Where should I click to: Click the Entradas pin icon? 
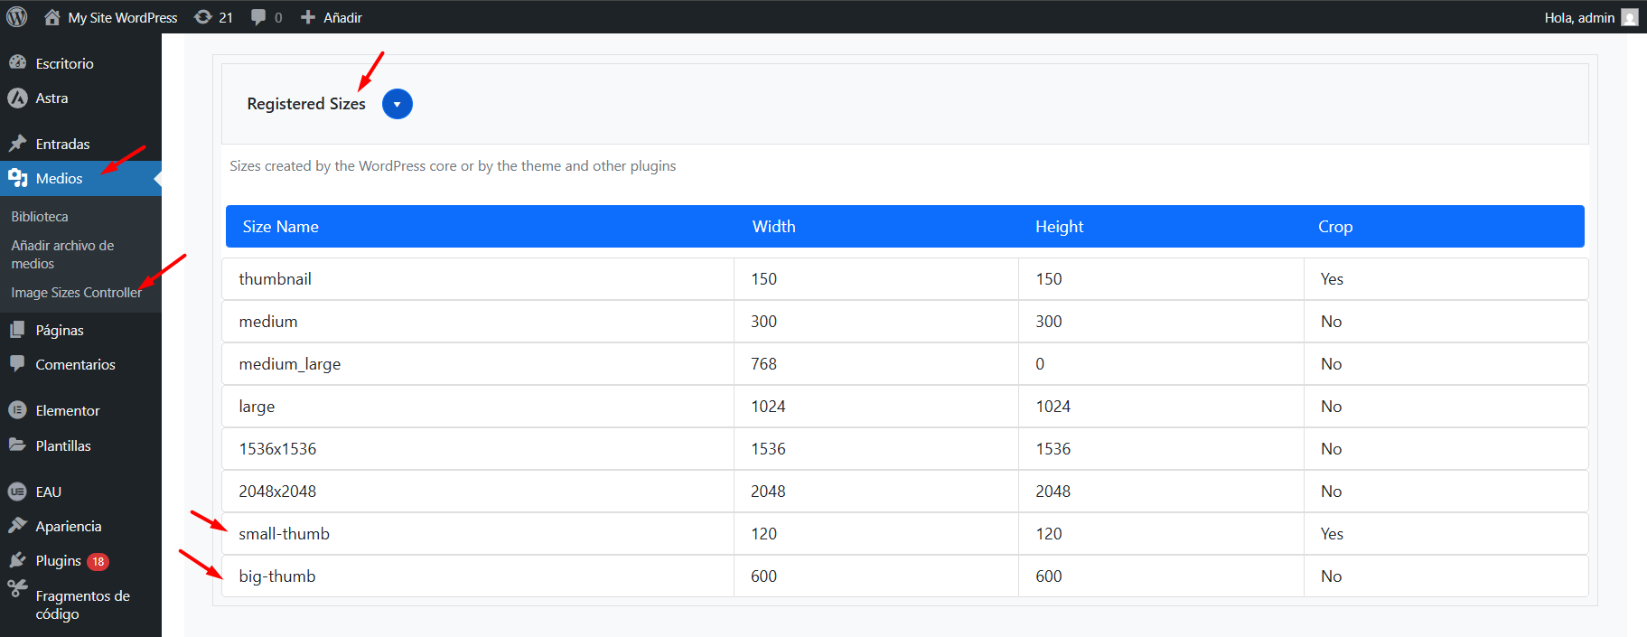click(17, 143)
